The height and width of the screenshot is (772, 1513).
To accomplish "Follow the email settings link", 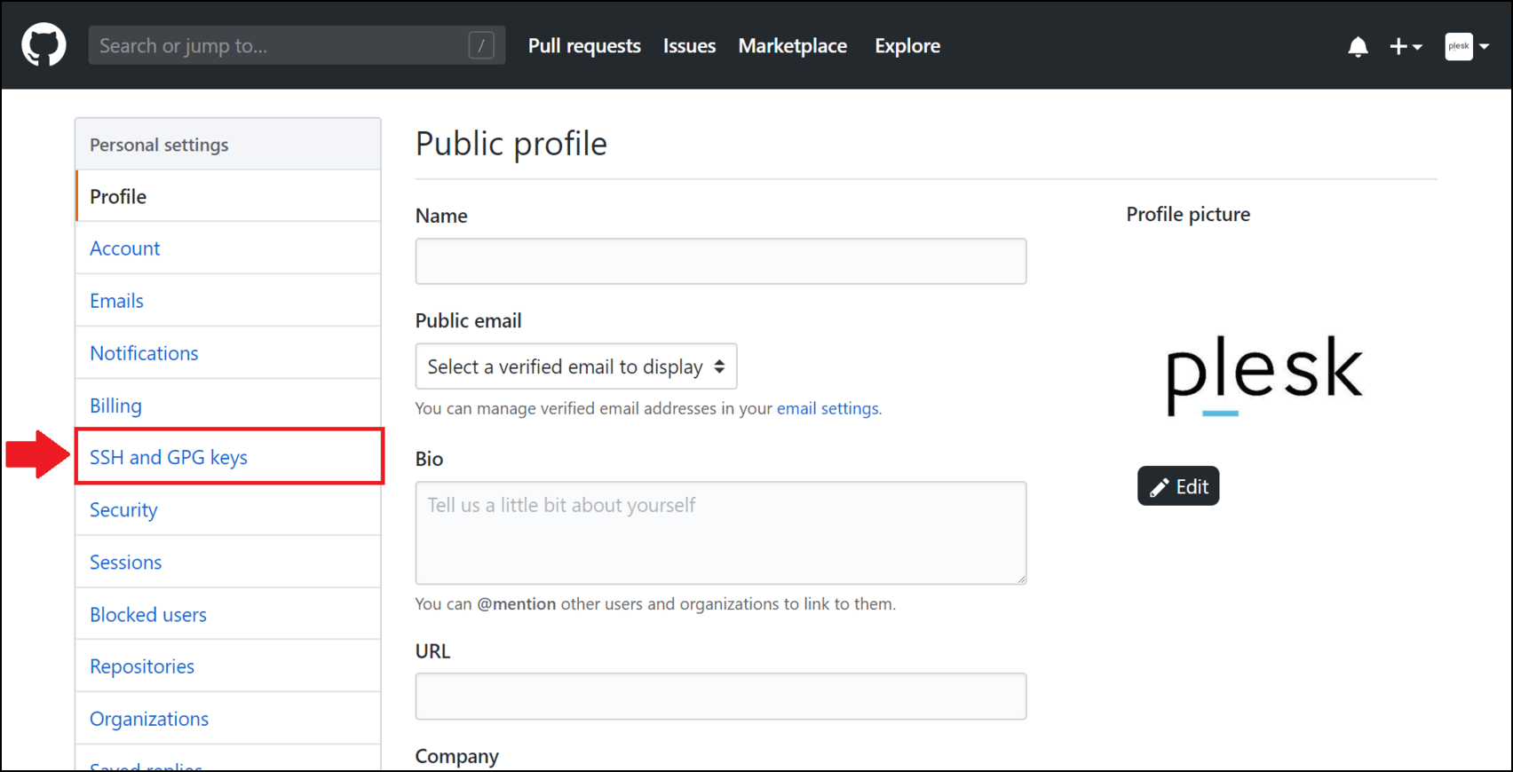I will (828, 408).
